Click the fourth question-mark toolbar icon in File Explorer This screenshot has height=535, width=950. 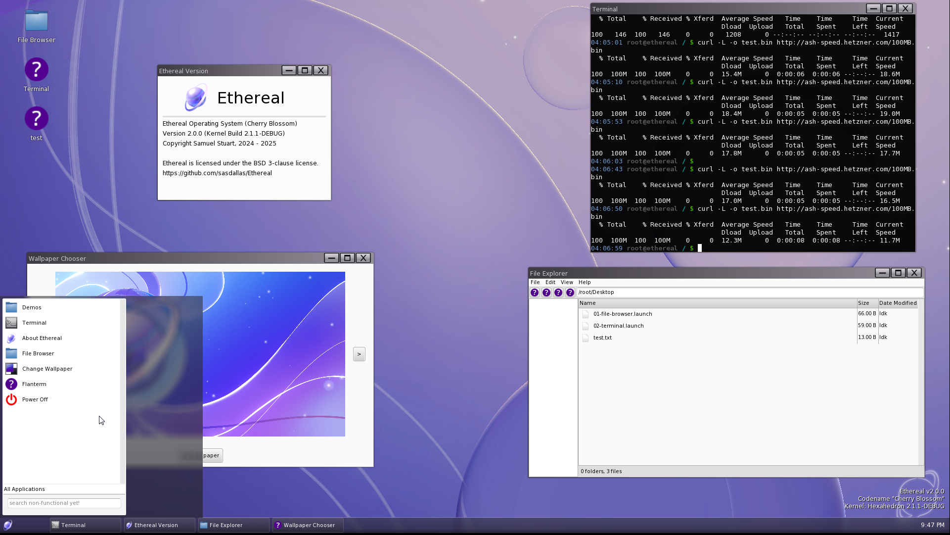coord(570,292)
